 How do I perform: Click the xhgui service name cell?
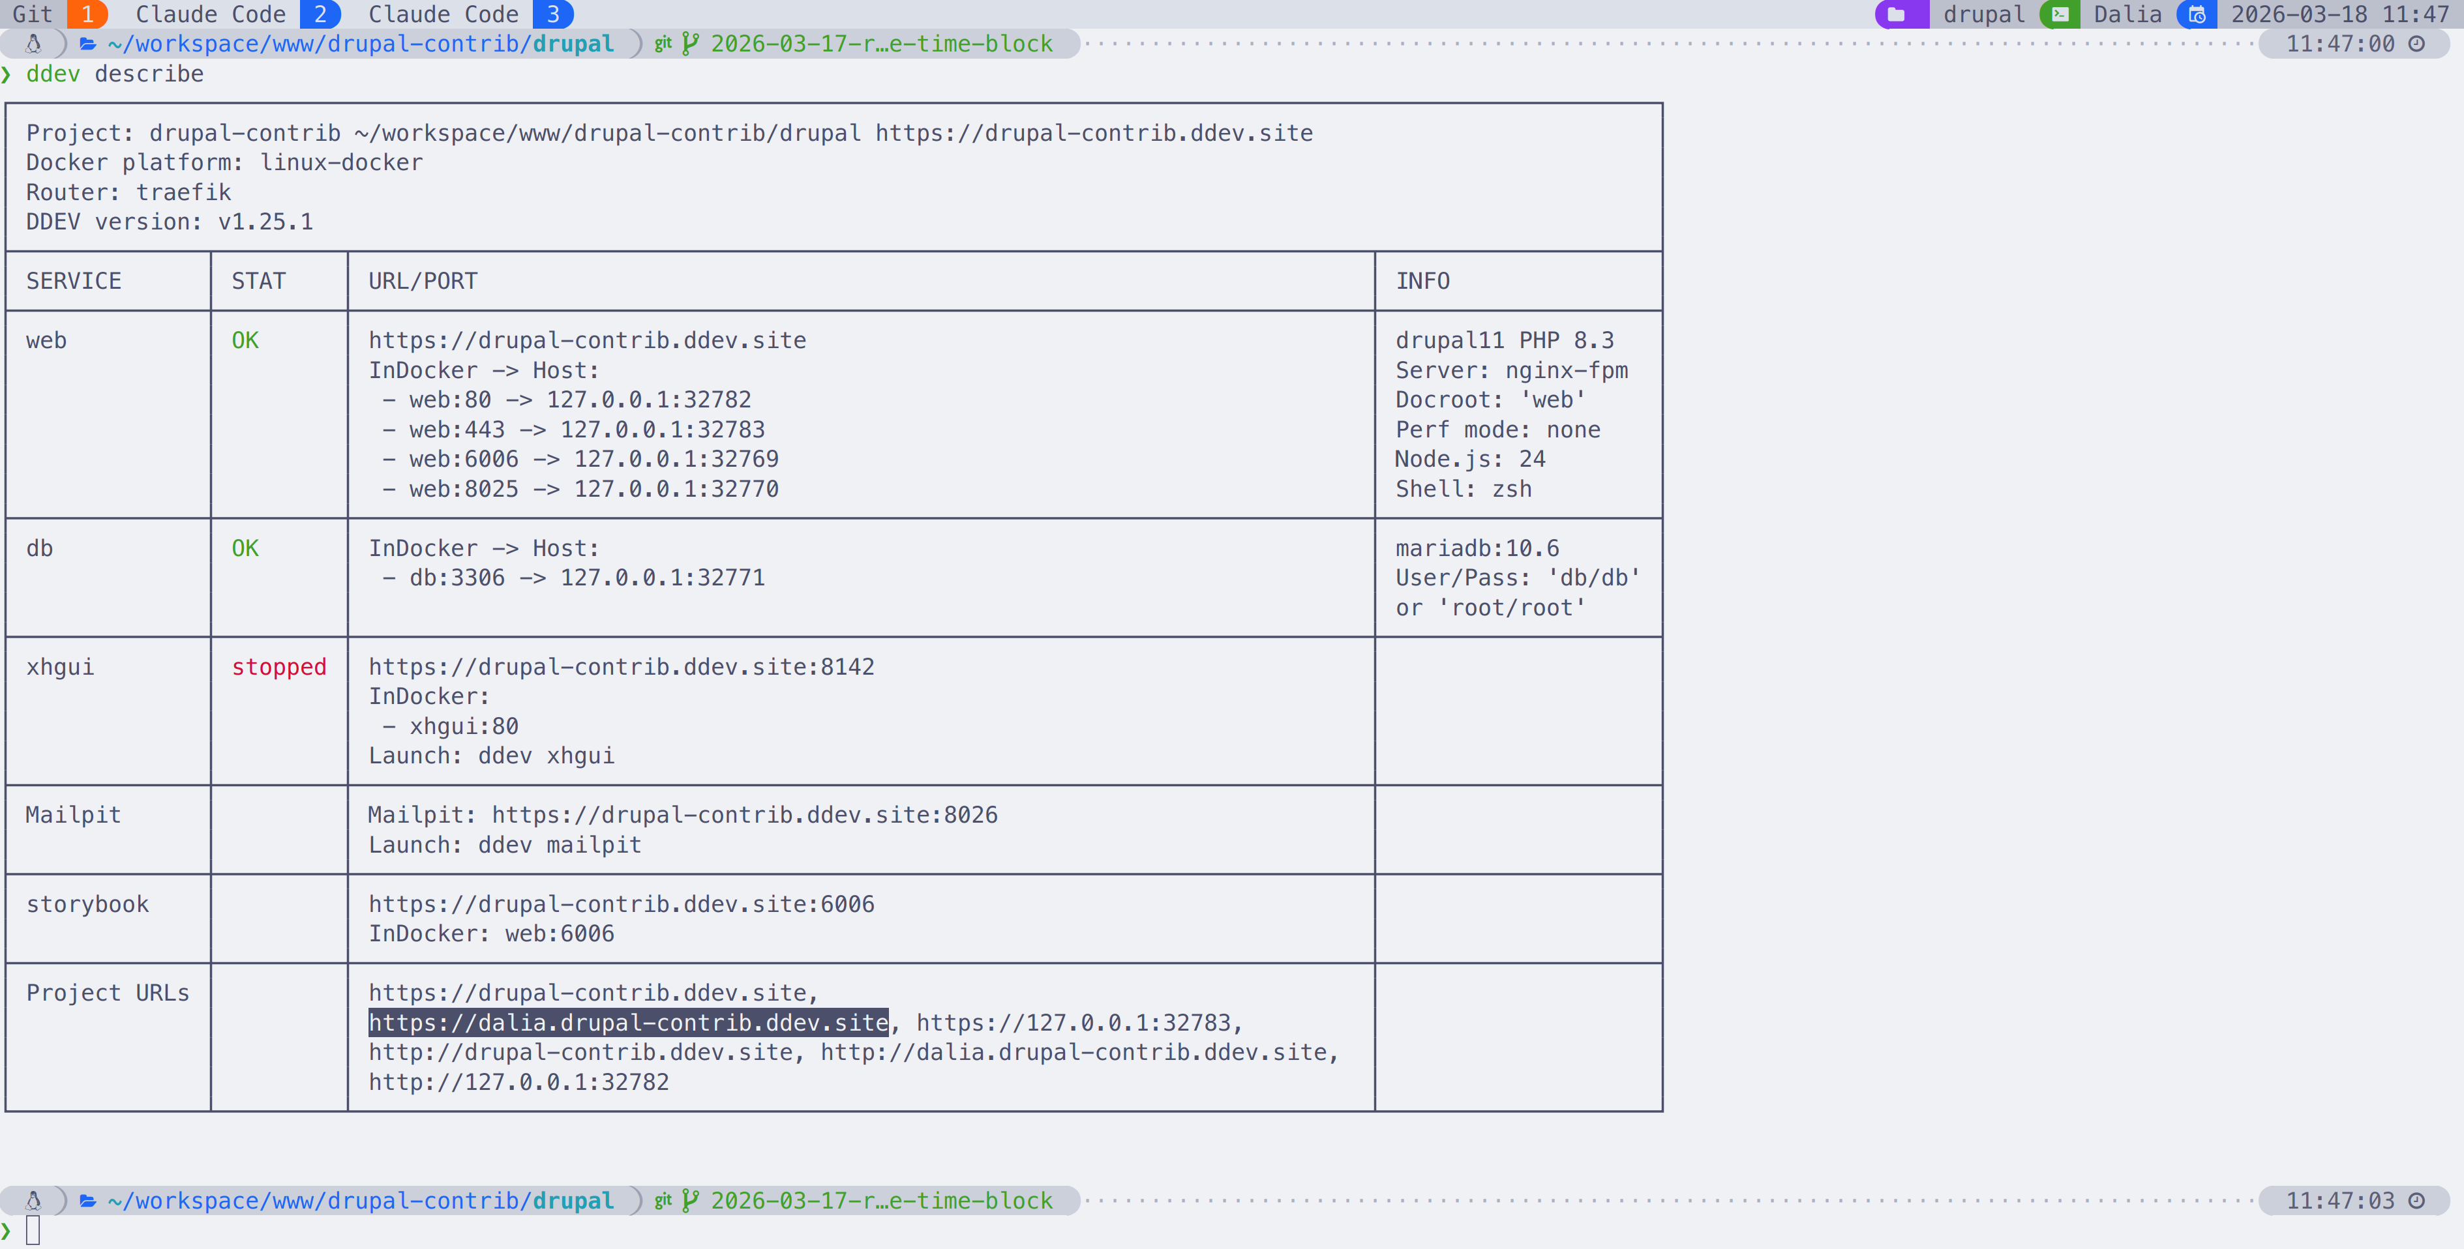tap(60, 667)
